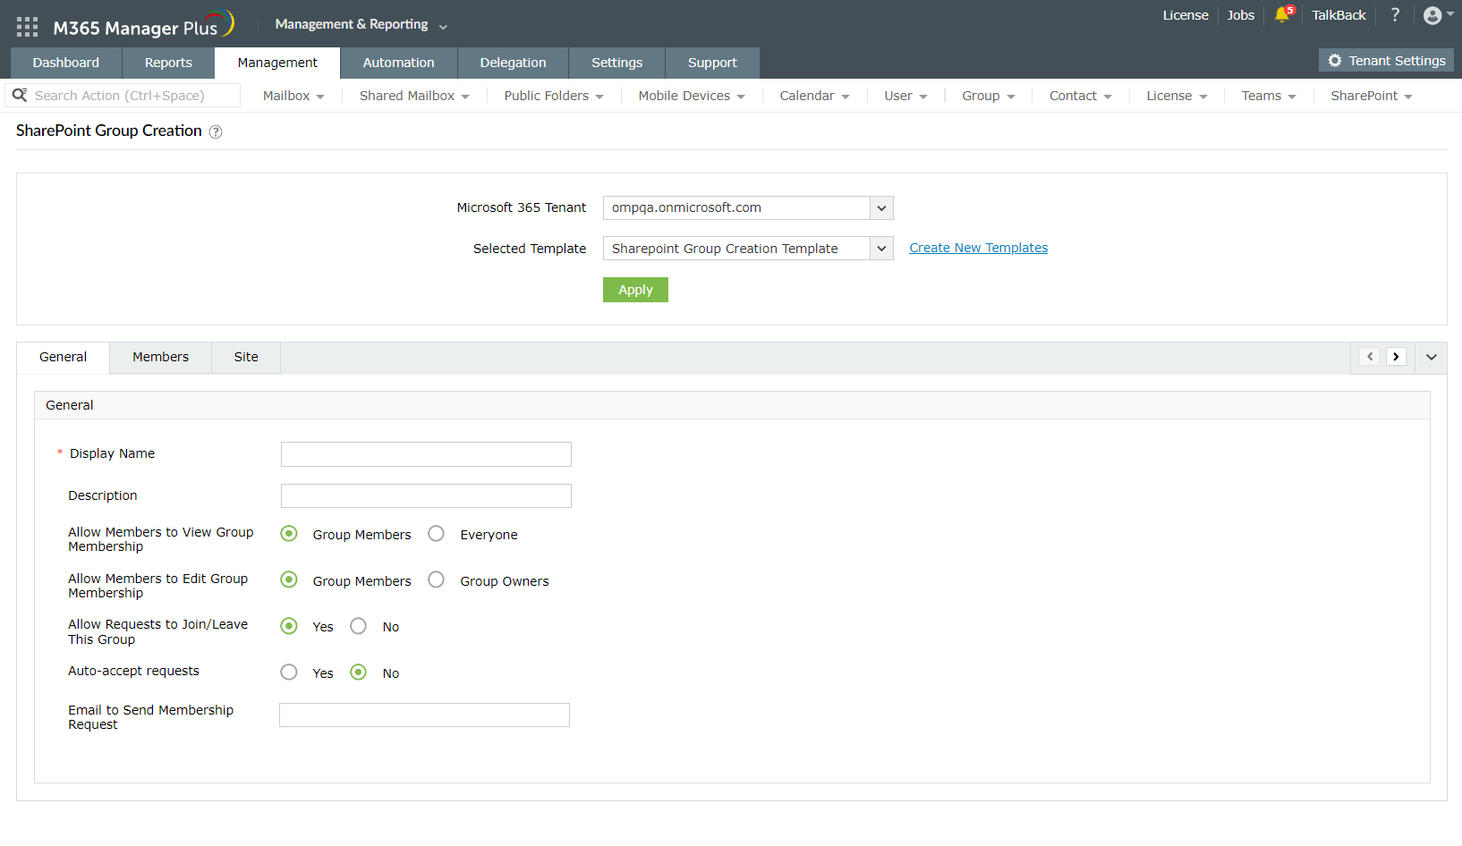Expand the Group menu
The image size is (1462, 846).
tap(989, 96)
